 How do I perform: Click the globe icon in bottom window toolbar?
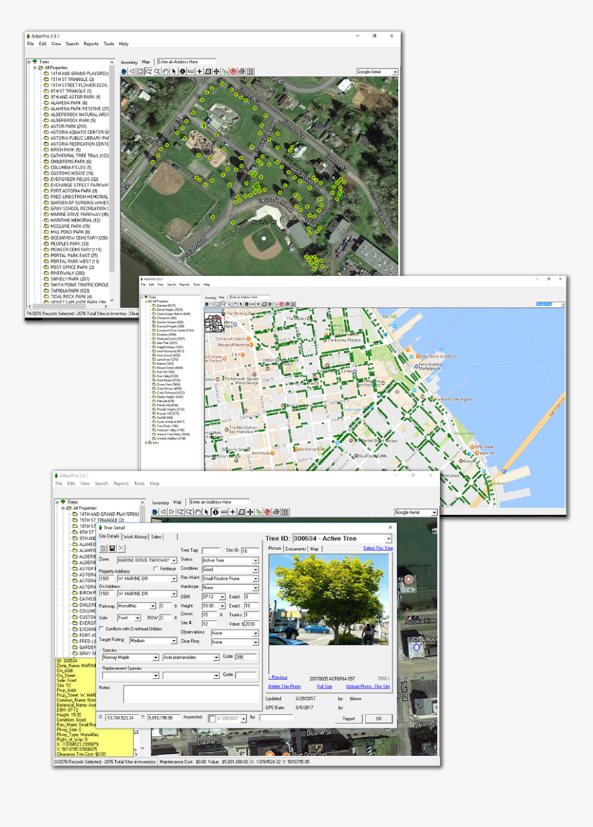(x=154, y=512)
